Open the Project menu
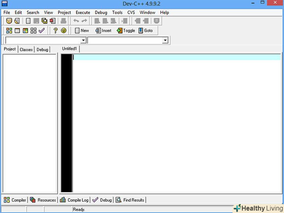Screen dimensions: 284x213 pos(64,12)
